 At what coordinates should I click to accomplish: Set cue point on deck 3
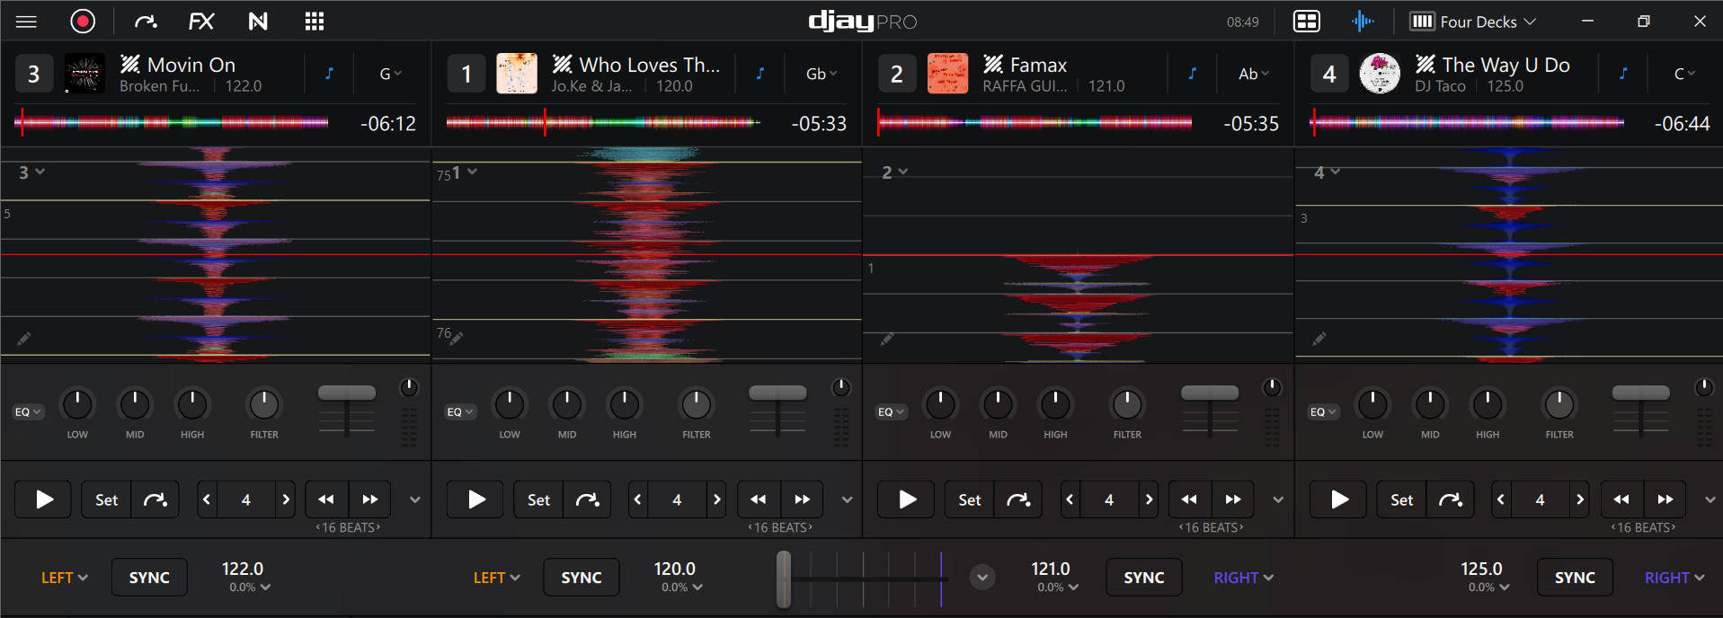(106, 499)
